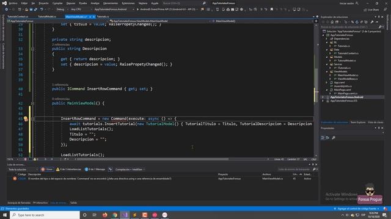
Task: Click the Undo icon
Action: 42,10
